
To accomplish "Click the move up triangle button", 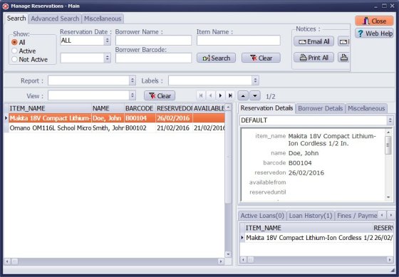I will click(x=243, y=95).
